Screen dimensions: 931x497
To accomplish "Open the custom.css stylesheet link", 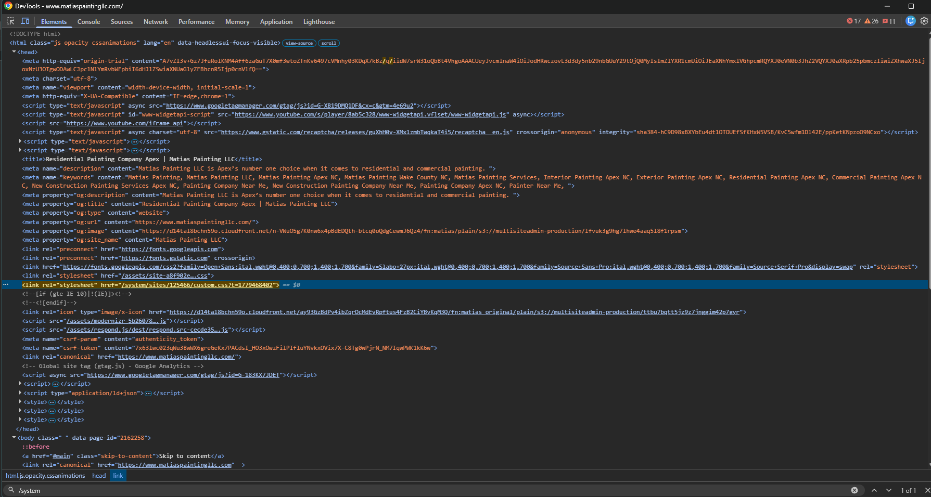I will (197, 285).
